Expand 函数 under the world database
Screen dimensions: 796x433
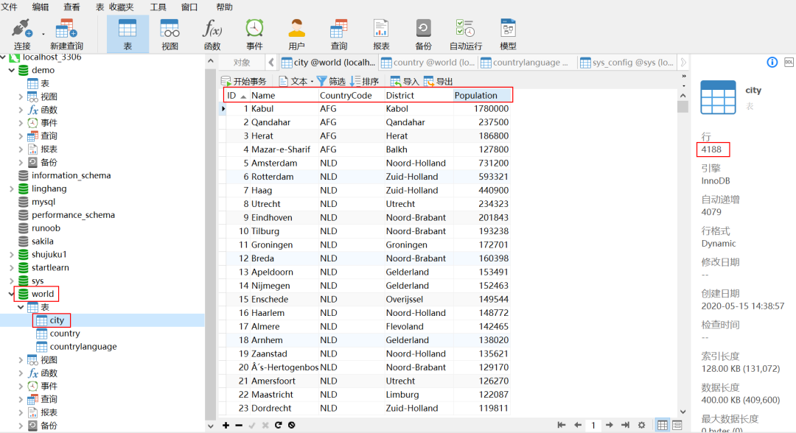tap(21, 373)
